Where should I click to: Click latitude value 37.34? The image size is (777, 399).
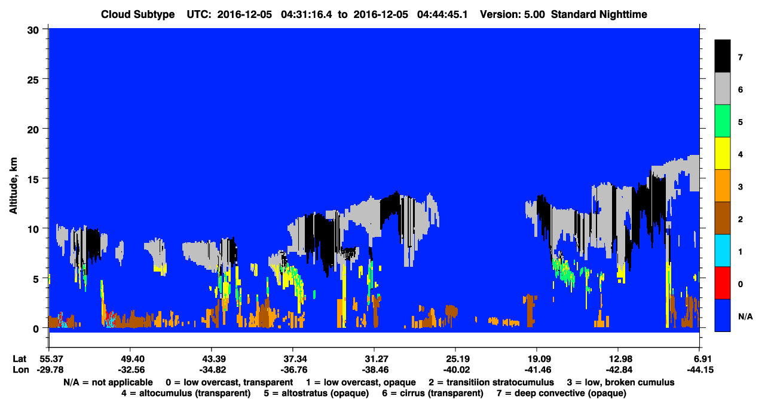[293, 359]
